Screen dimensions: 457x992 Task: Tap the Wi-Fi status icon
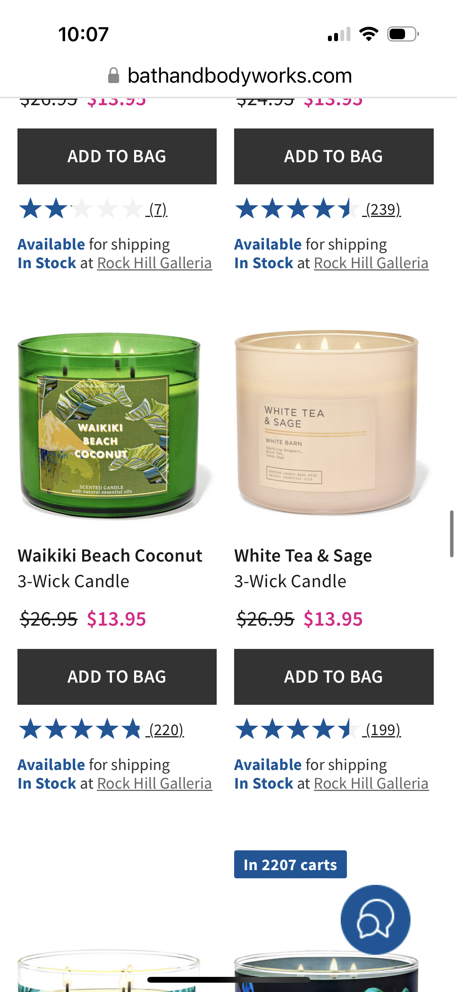pyautogui.click(x=369, y=34)
